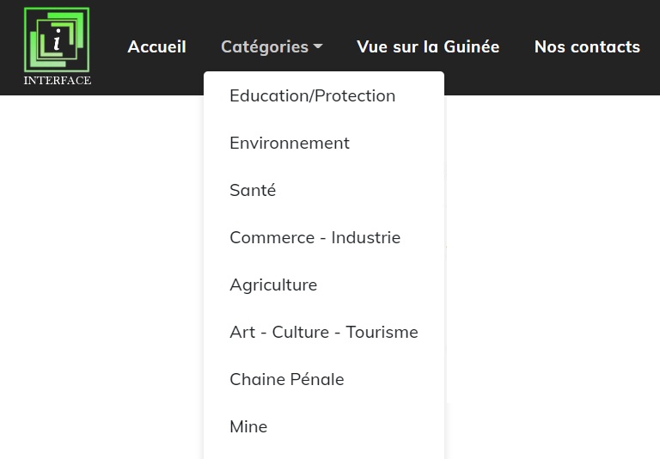The image size is (660, 459).
Task: Open the Vue sur la Guinée page
Action: 428,47
